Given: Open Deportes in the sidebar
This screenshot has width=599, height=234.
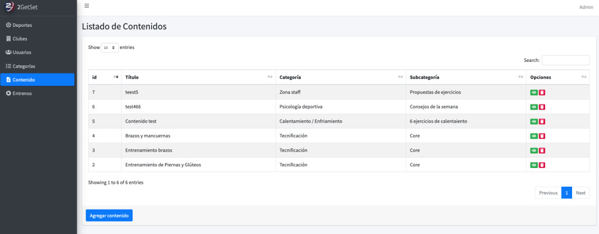Looking at the screenshot, I should 22,25.
